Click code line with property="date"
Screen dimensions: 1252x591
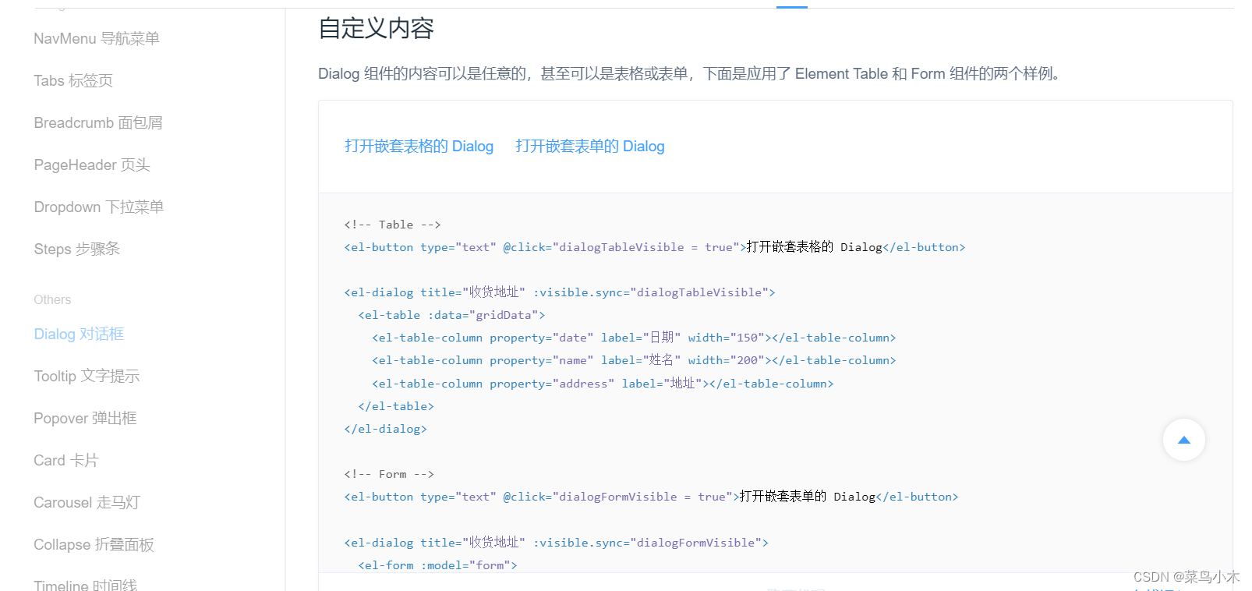(x=634, y=338)
